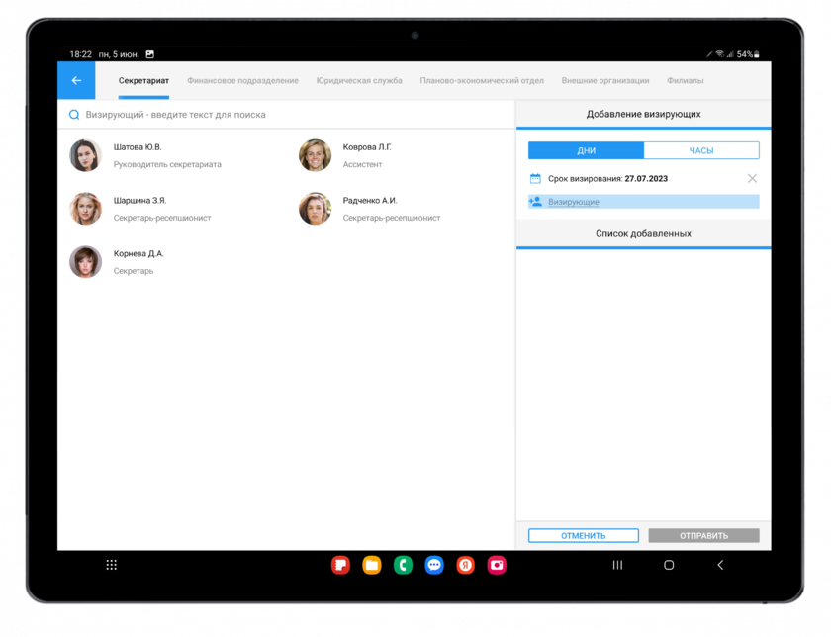The image size is (831, 637).
Task: Launch the green phone app in dock
Action: 403,565
